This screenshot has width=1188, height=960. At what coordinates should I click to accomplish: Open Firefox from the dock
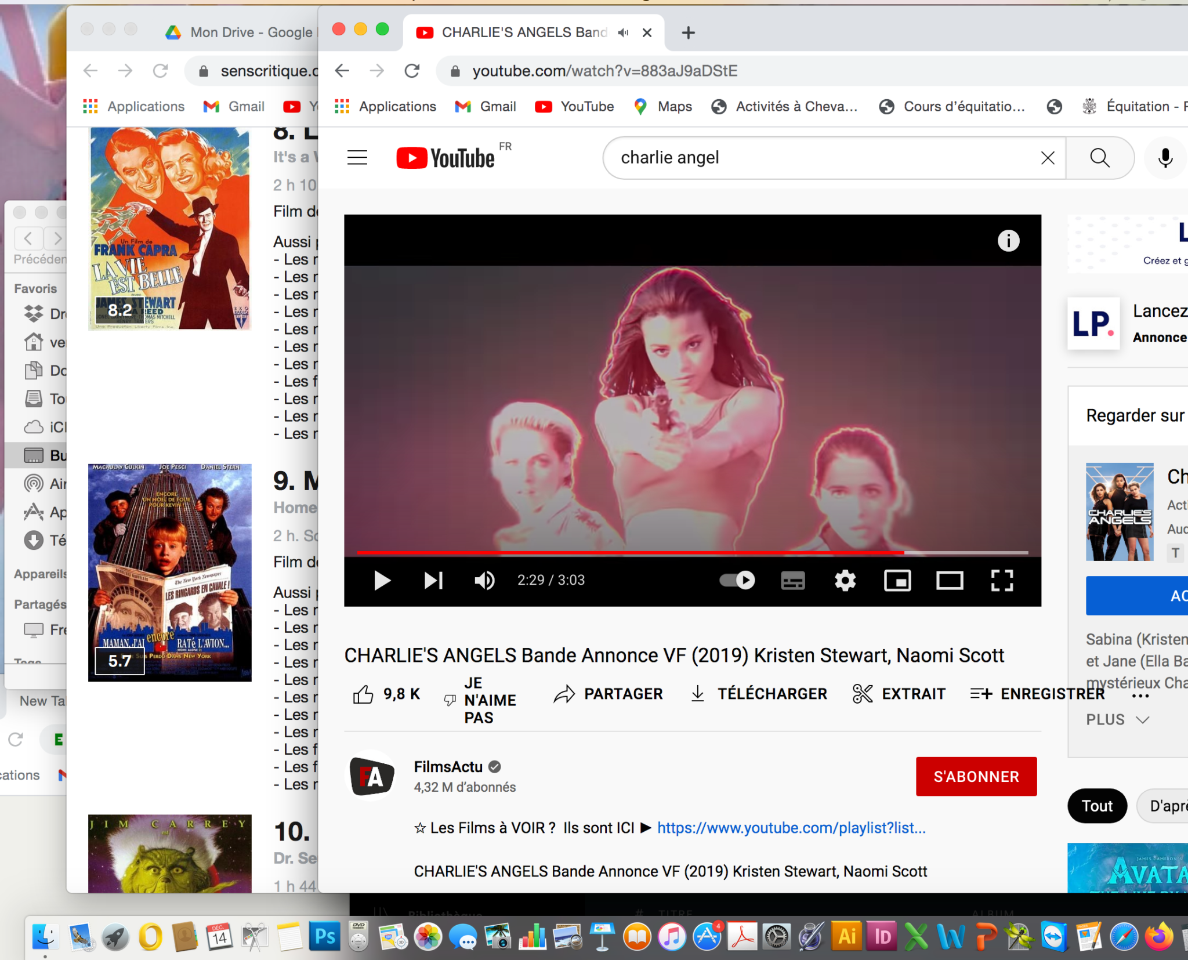(x=1158, y=936)
